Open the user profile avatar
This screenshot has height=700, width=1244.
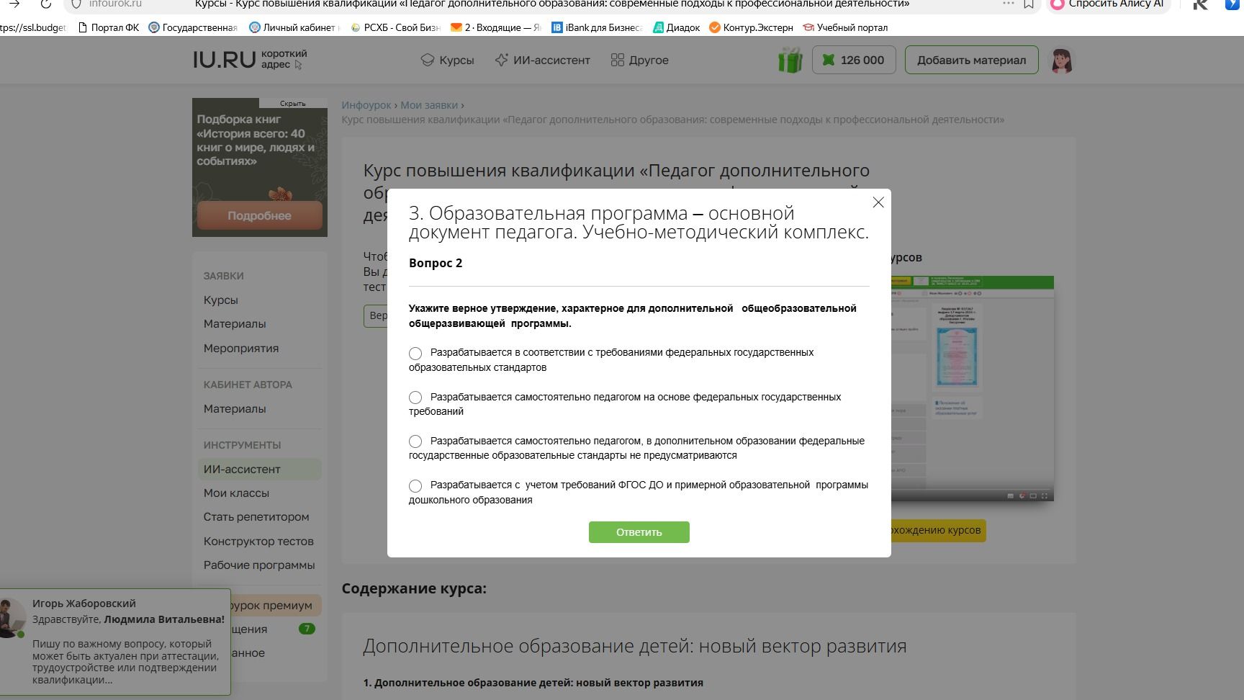(1062, 60)
